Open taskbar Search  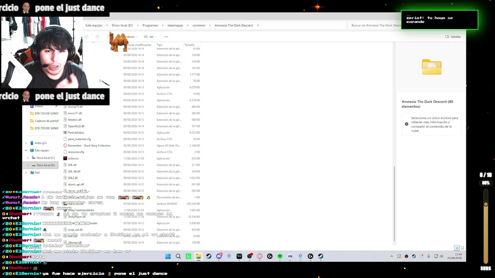tap(178, 256)
